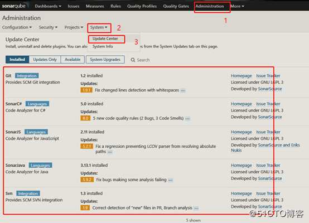Image resolution: width=309 pixels, height=223 pixels.
Task: Open the More dropdown menu
Action: (x=237, y=6)
